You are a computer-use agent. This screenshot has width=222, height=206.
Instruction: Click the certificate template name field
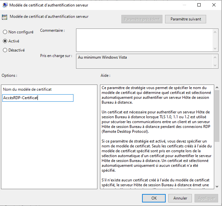pos(38,98)
